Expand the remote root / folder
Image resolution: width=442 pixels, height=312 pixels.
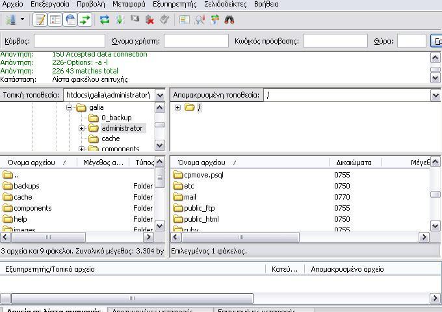click(177, 107)
